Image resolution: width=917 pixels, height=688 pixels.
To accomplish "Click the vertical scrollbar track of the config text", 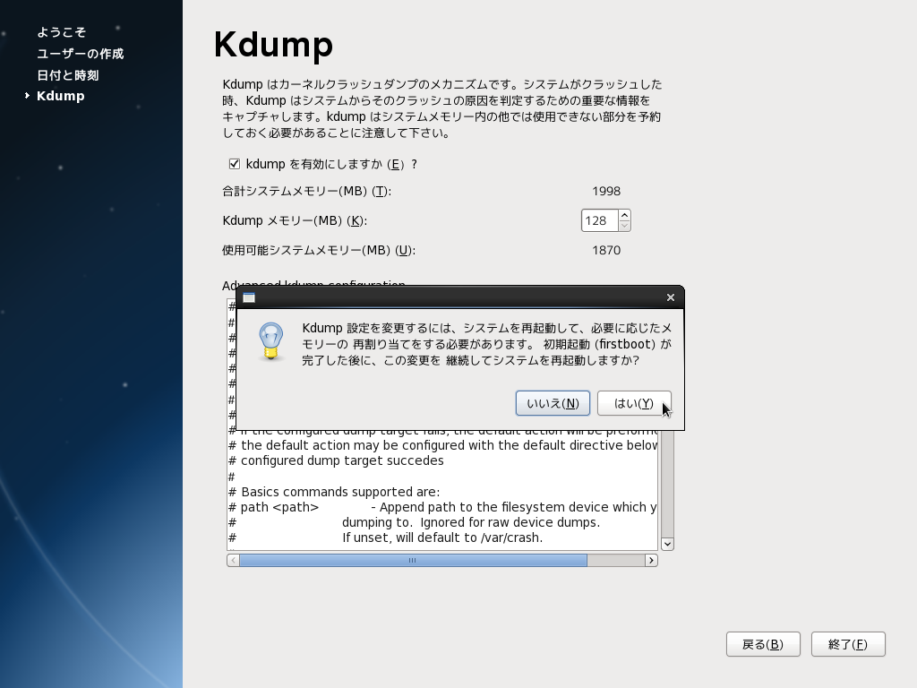I will point(667,485).
